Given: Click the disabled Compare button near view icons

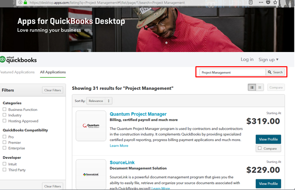Looking at the screenshot, I should pos(276,87).
